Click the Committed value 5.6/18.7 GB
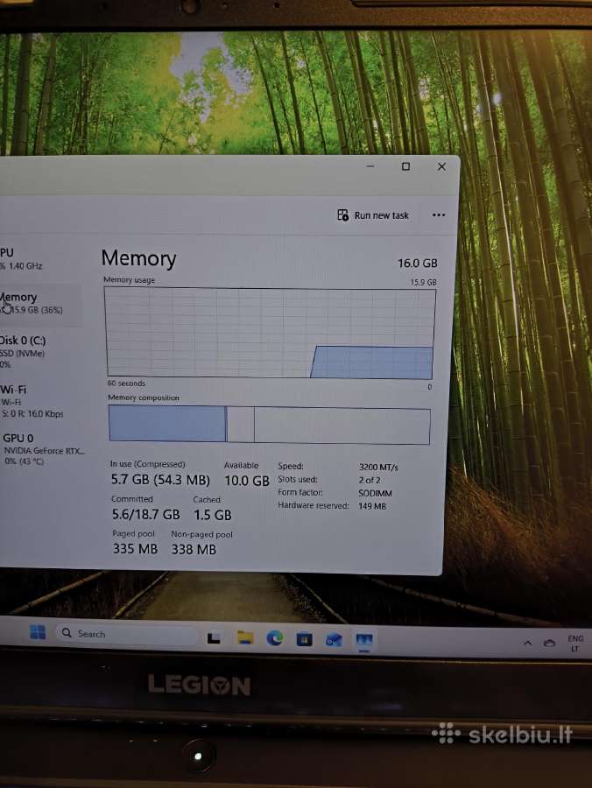592x788 pixels. click(145, 515)
